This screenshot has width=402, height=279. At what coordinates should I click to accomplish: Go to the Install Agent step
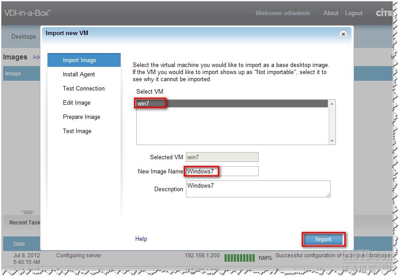pos(79,75)
